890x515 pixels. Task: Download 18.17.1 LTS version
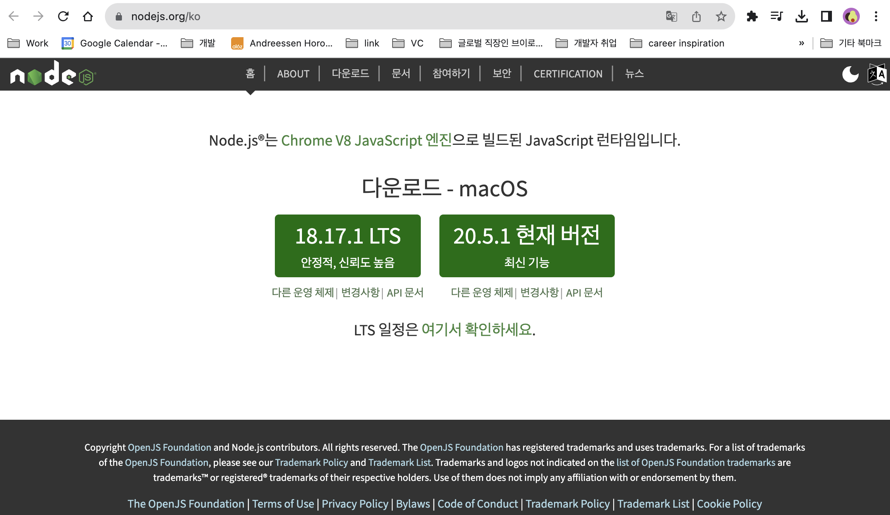click(348, 245)
